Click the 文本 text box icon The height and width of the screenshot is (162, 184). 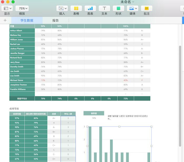tap(104, 8)
